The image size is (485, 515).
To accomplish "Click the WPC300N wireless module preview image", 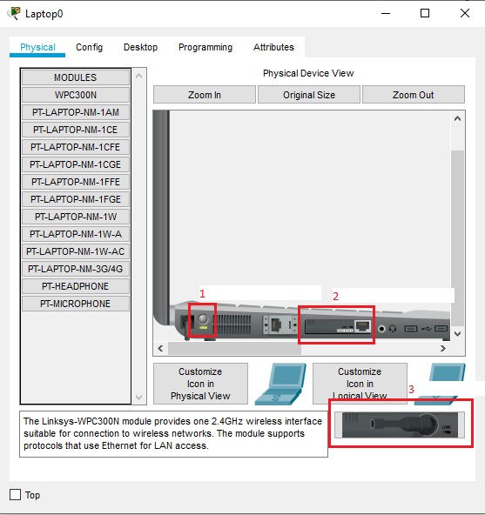I will (x=400, y=425).
